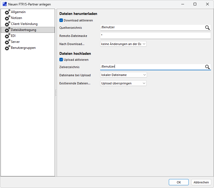Click the gear icon beside Dateiübertragung
Screen dimensions: 214x188
[x=7, y=30]
